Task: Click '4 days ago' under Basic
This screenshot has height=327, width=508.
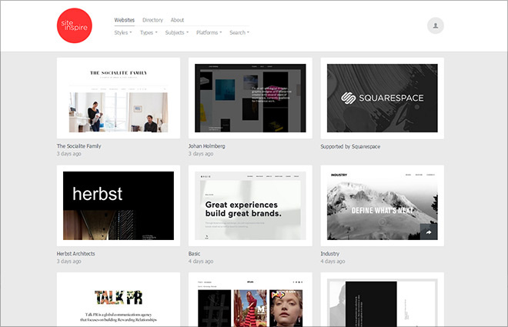Action: click(x=201, y=262)
